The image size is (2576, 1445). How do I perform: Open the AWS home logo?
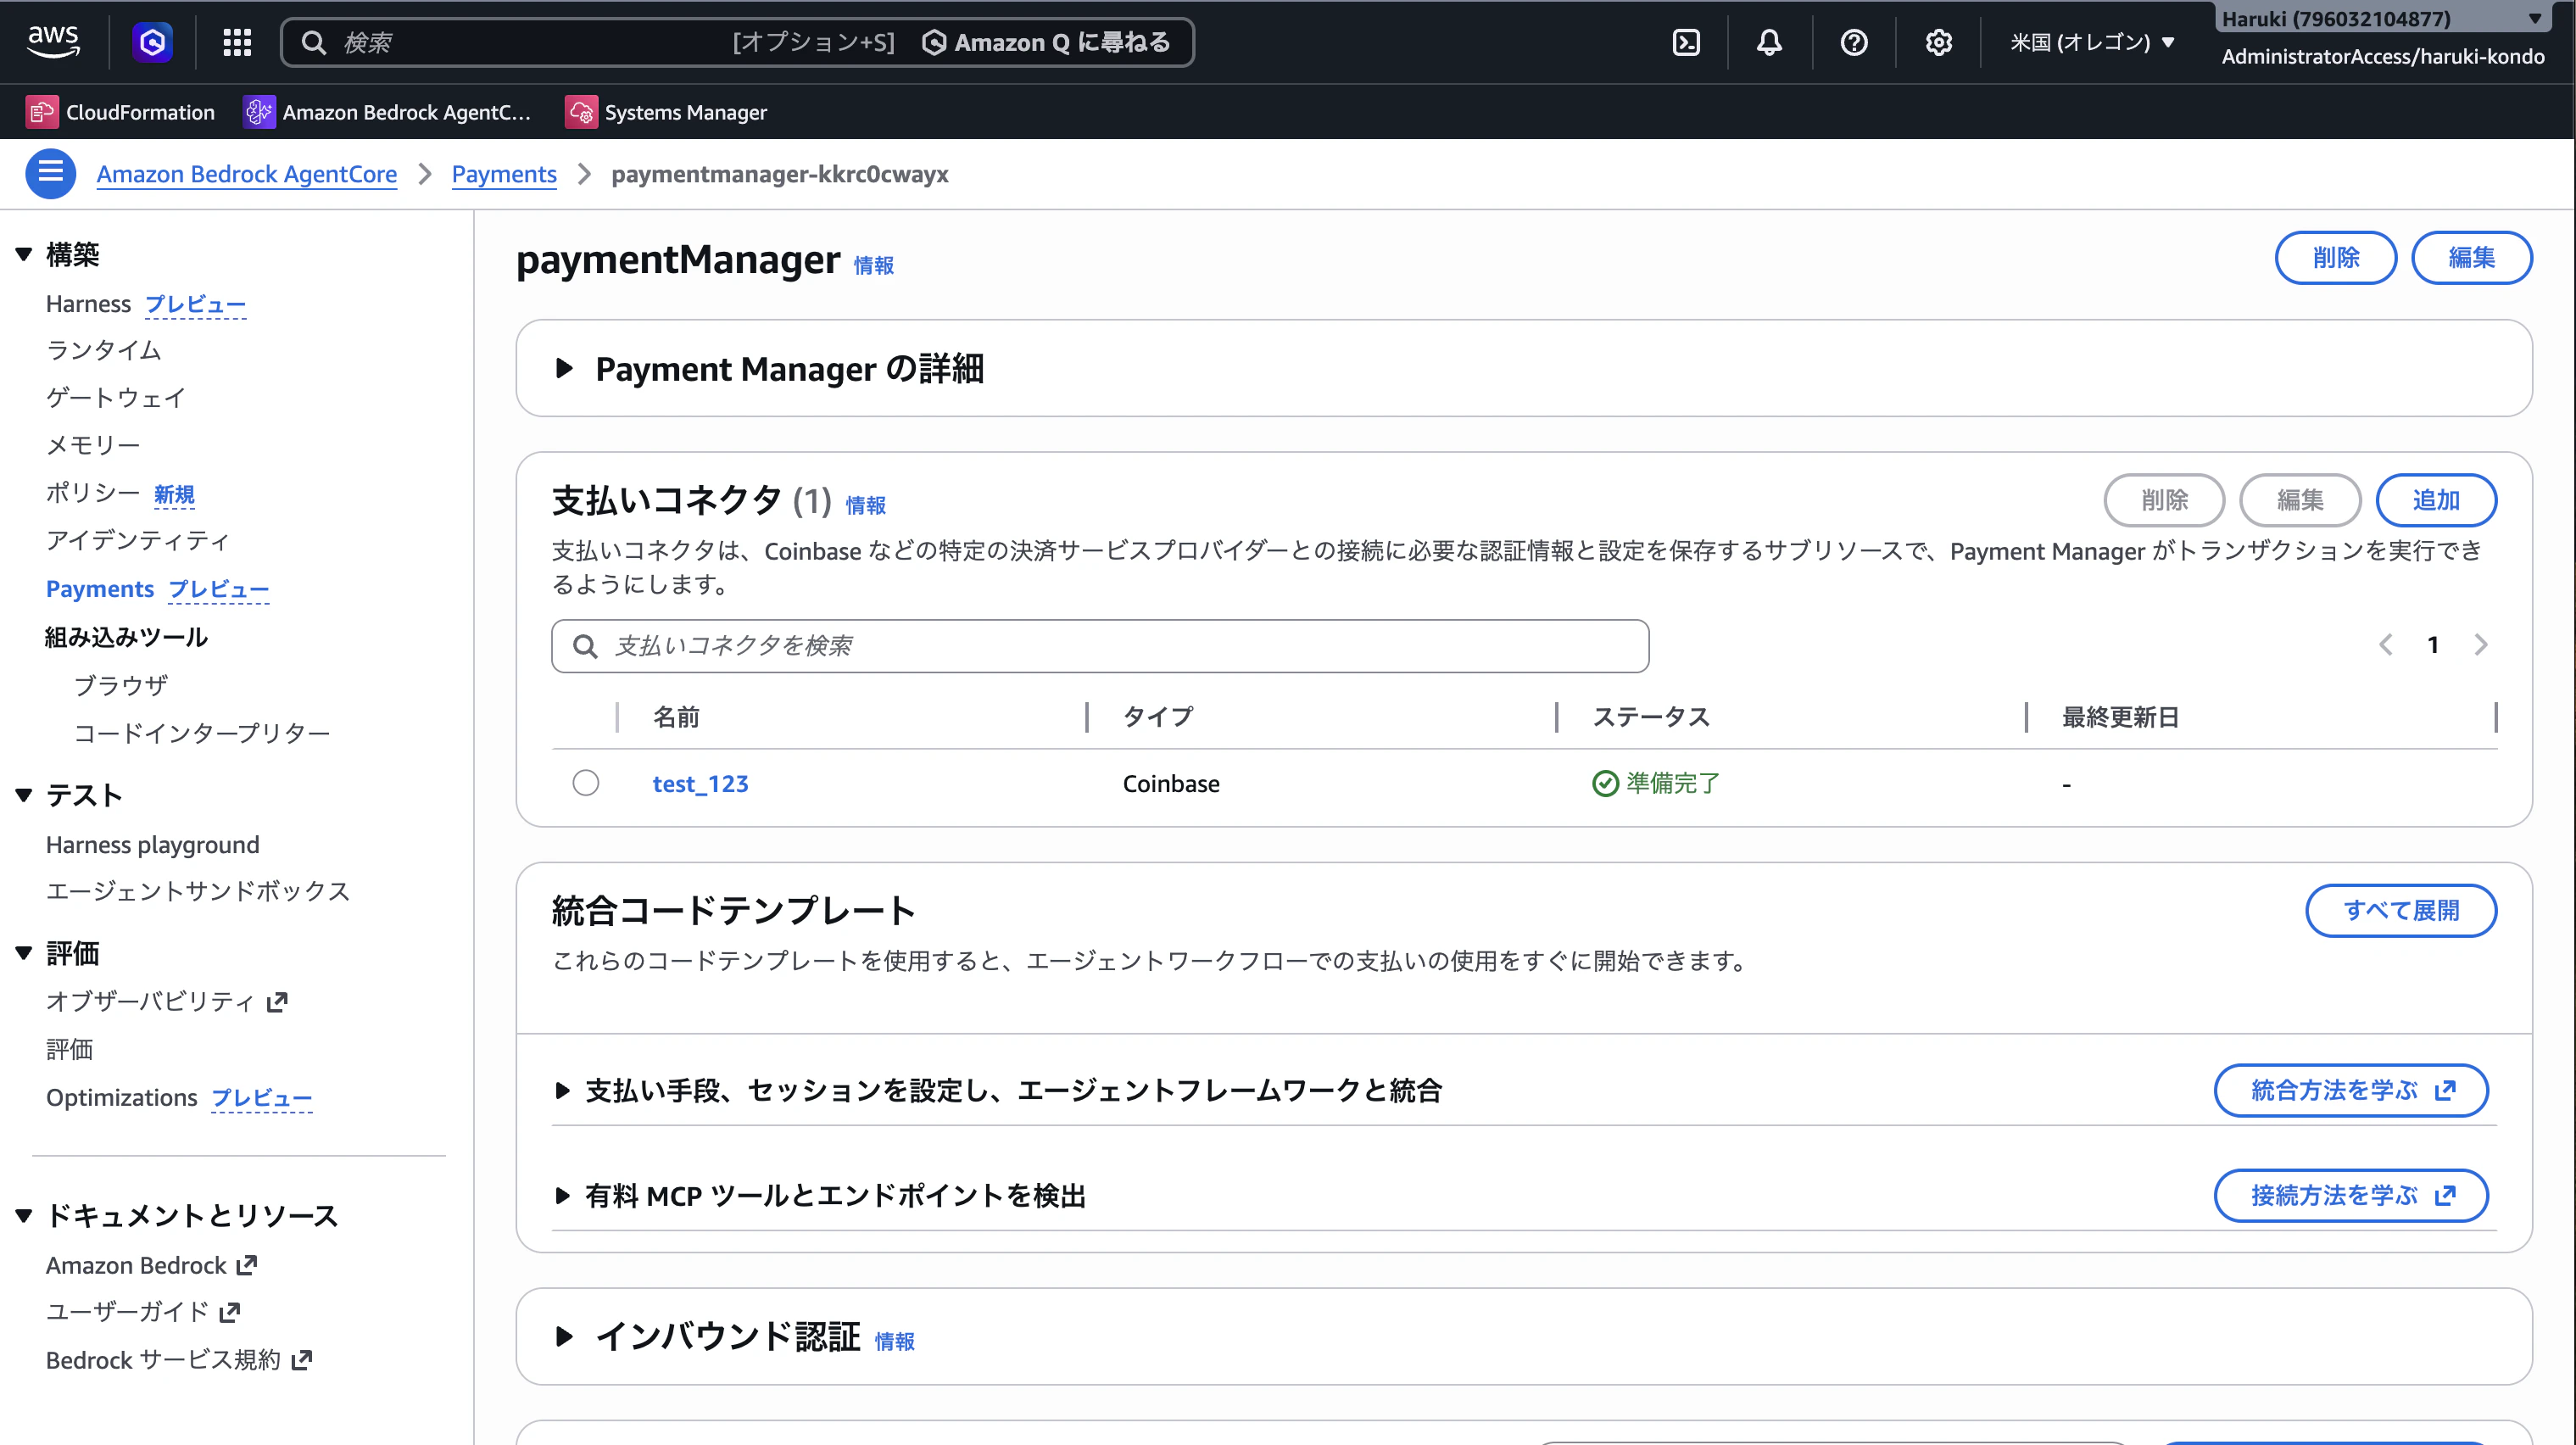pyautogui.click(x=53, y=41)
